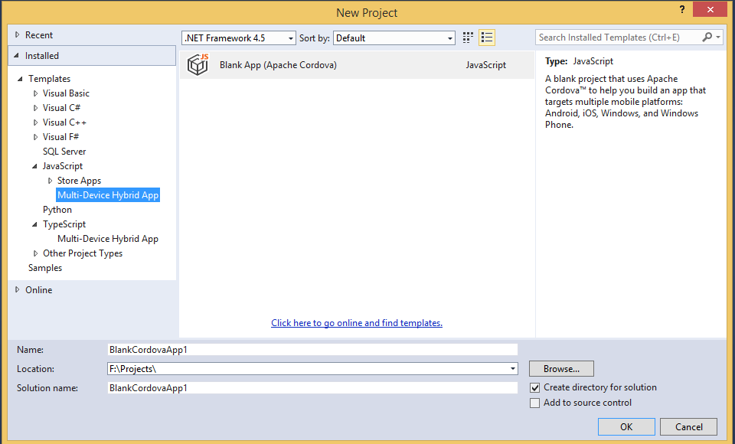Open dialog help with the question mark

click(681, 9)
